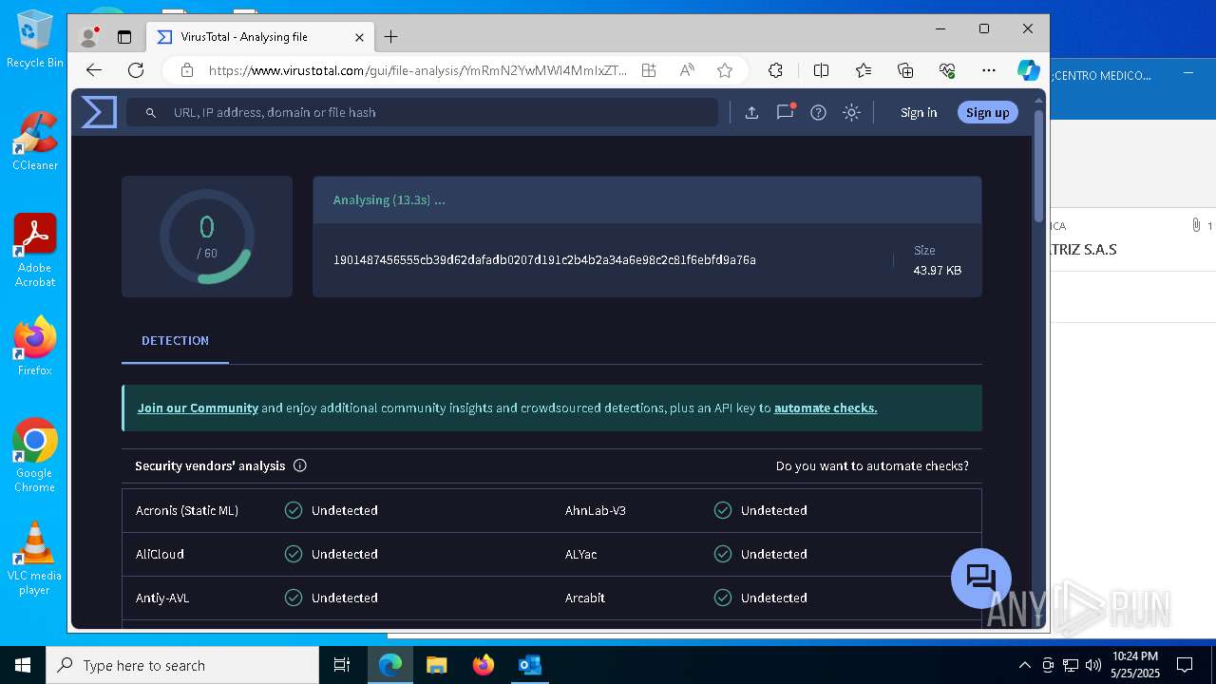Screen dimensions: 1216x684
Task: Toggle the light/dark theme sun icon
Action: pyautogui.click(x=851, y=112)
